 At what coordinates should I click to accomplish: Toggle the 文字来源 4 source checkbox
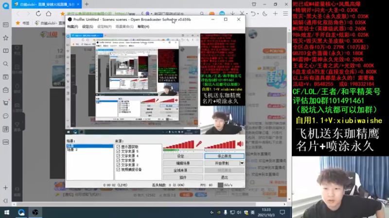[x=118, y=156]
